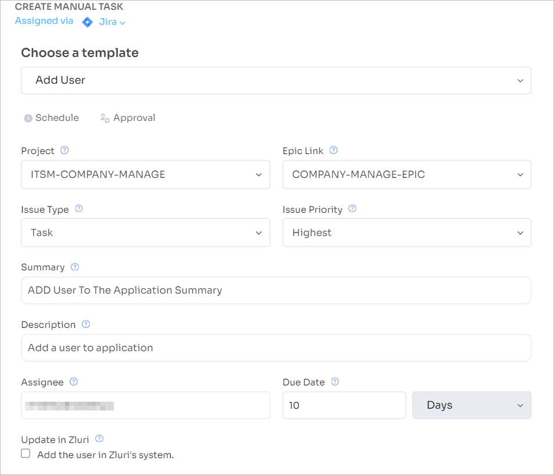Open the Days unit dropdown
This screenshot has width=554, height=475.
coord(472,405)
